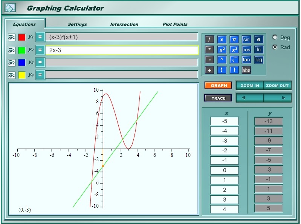Insert the x squared key
301x224 pixels.
(222, 49)
